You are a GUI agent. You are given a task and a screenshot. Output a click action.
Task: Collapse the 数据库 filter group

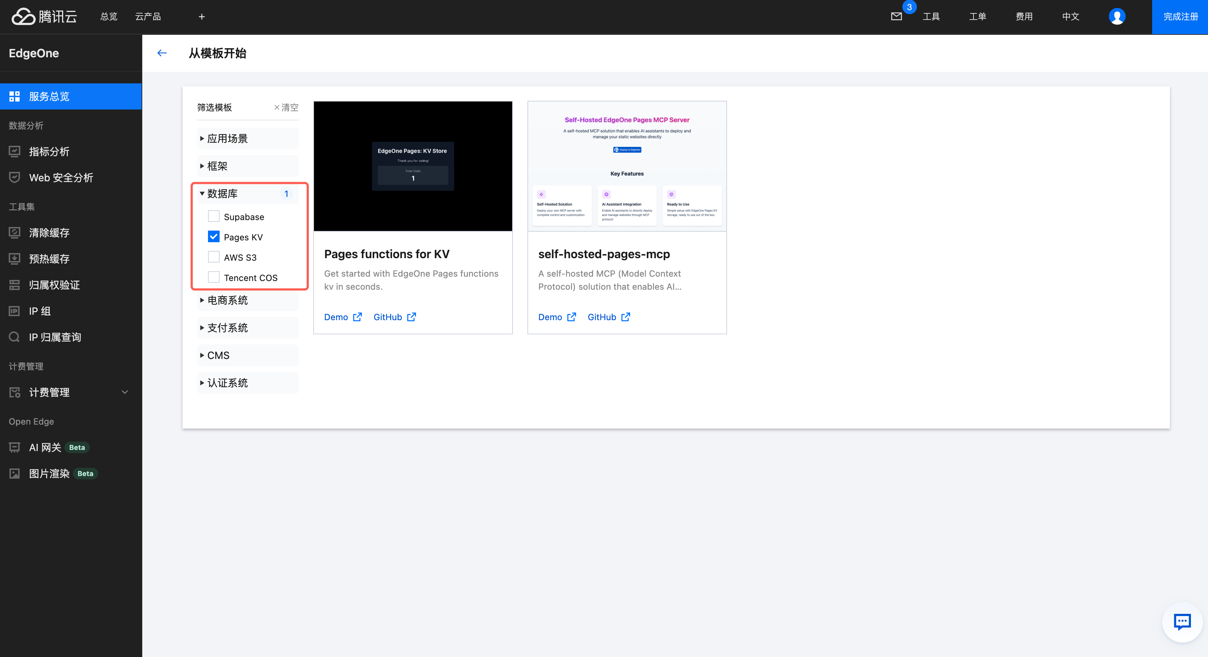pyautogui.click(x=222, y=193)
